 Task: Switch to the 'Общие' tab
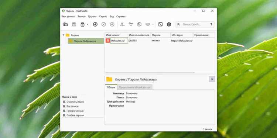coord(111,87)
